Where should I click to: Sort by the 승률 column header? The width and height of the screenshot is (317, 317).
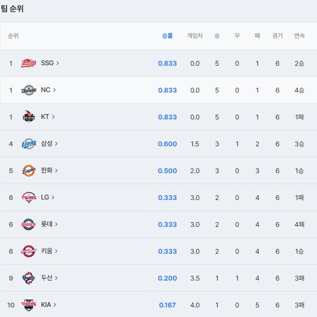click(x=167, y=36)
